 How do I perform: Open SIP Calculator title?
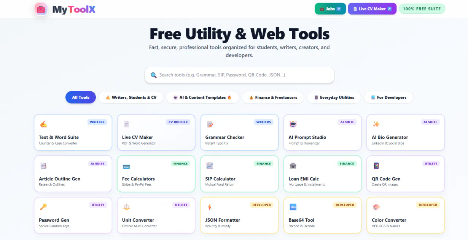click(x=220, y=179)
